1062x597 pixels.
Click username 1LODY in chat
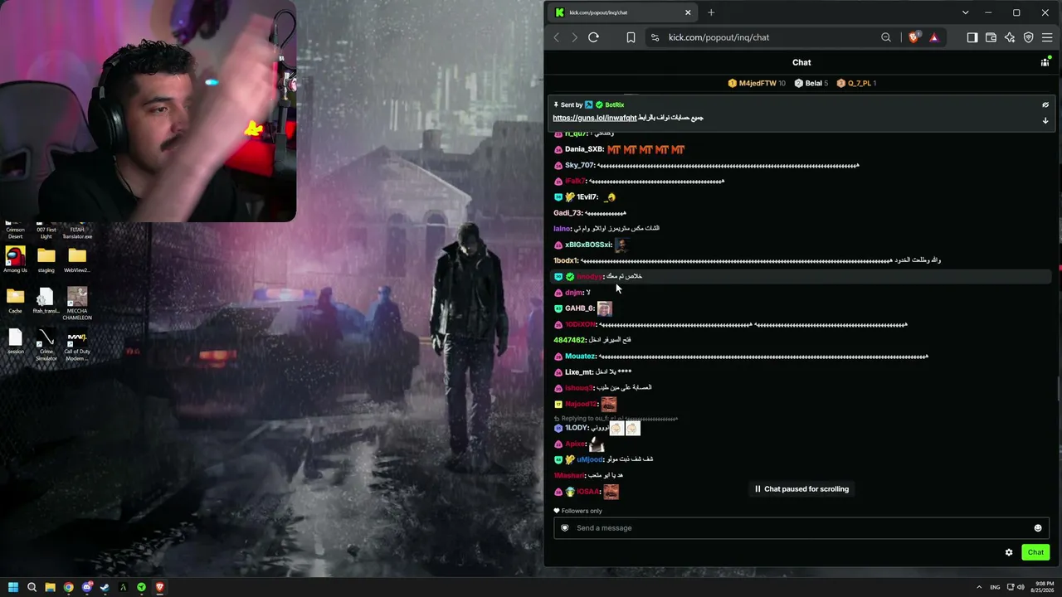[x=577, y=428]
